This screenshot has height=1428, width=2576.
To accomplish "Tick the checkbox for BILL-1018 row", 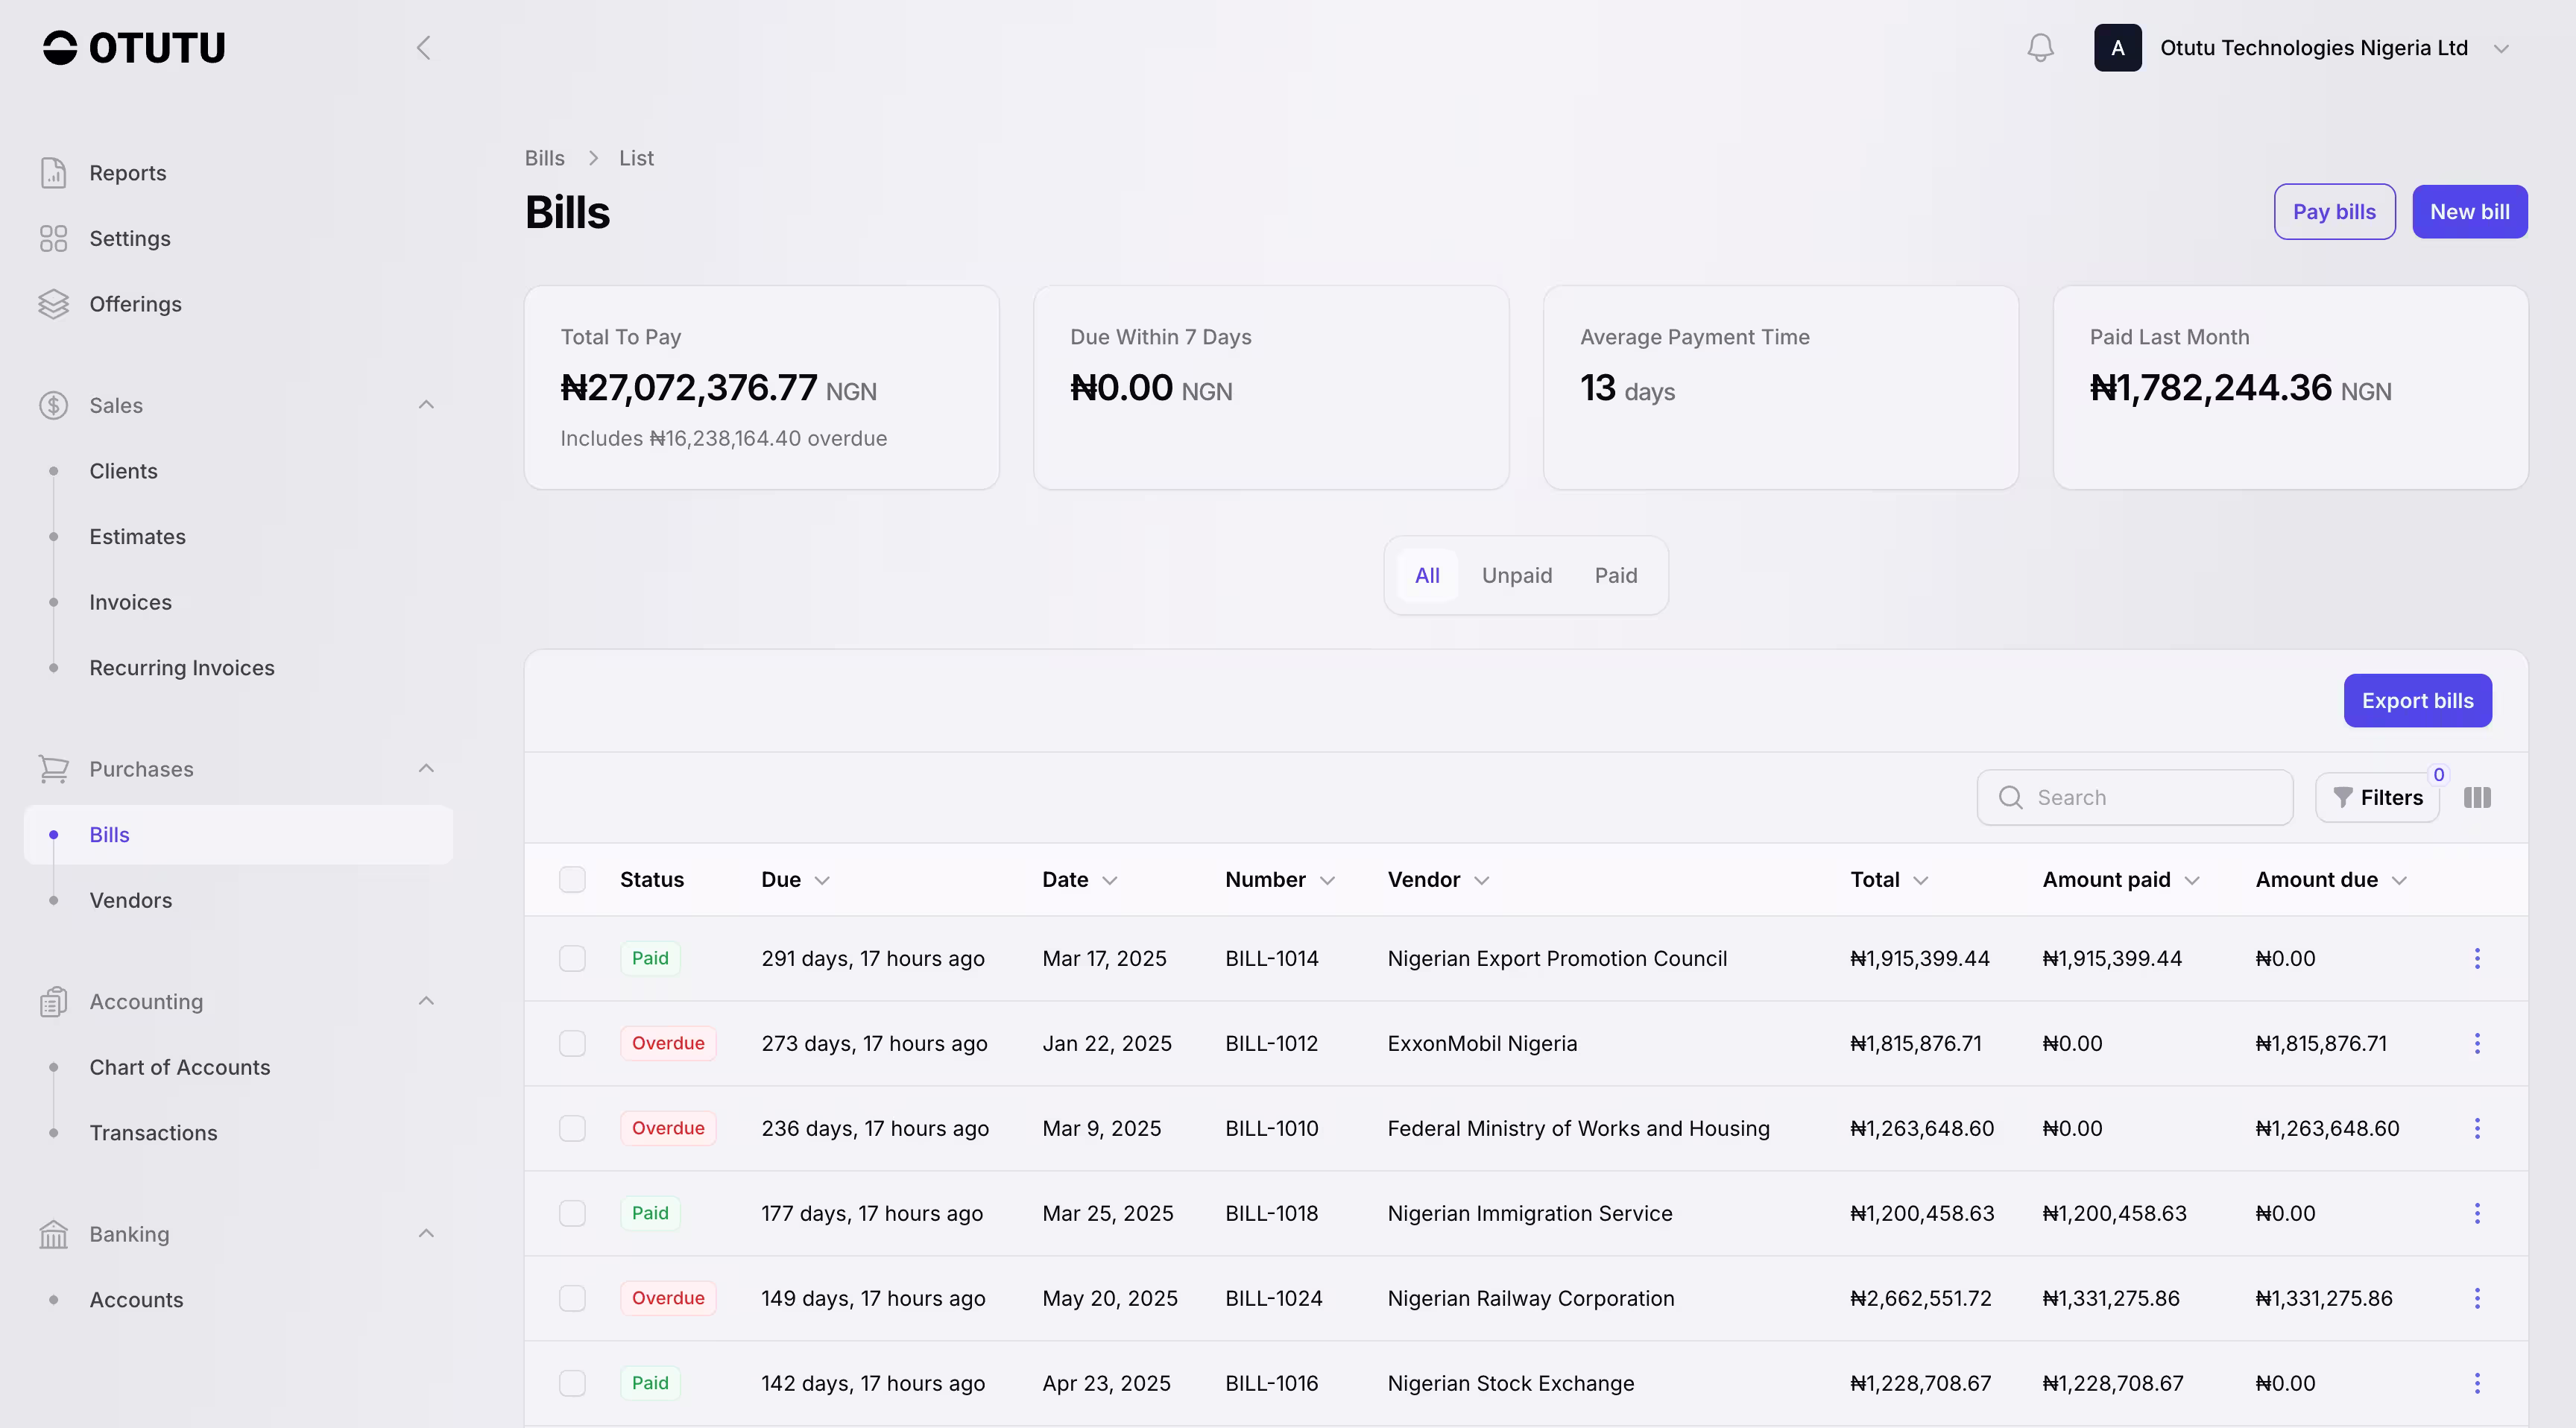I will 572,1213.
